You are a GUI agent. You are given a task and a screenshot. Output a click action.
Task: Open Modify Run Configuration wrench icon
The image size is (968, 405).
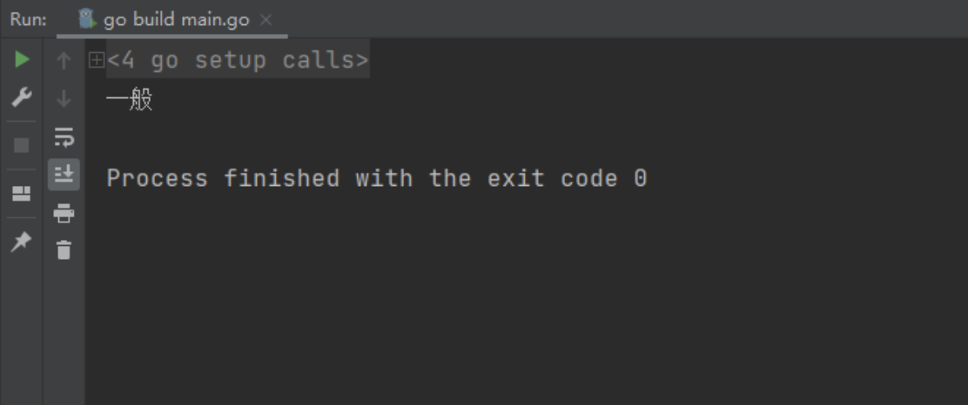coord(22,97)
